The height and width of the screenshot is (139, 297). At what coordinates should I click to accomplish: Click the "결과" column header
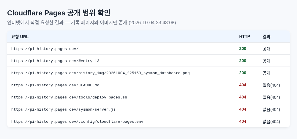coord(266,37)
